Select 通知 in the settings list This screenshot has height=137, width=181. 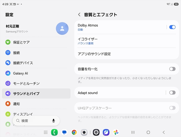coord(36,104)
